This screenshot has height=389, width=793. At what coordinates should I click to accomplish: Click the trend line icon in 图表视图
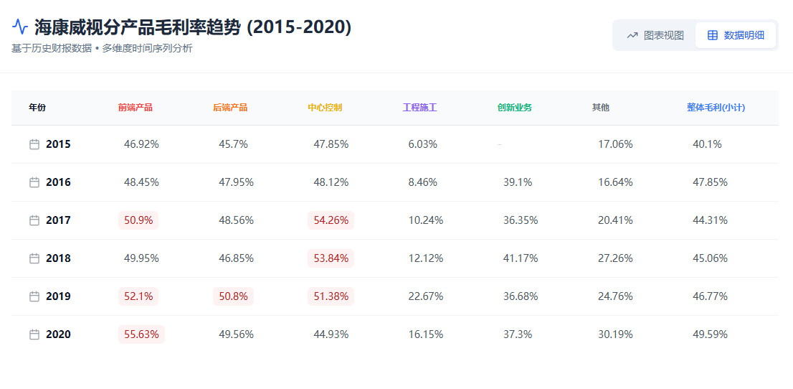pos(632,35)
